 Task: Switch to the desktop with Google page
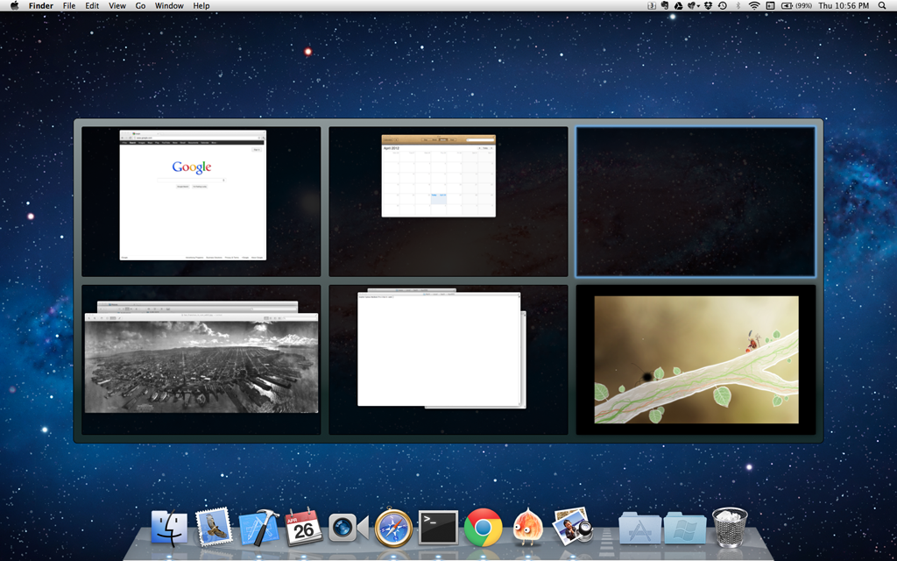point(201,201)
